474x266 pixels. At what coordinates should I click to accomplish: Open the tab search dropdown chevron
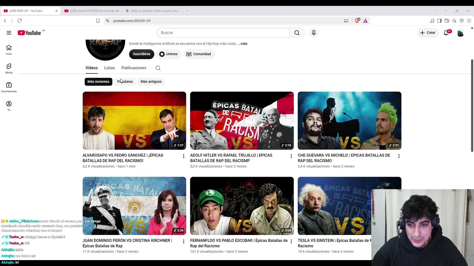tap(437, 11)
